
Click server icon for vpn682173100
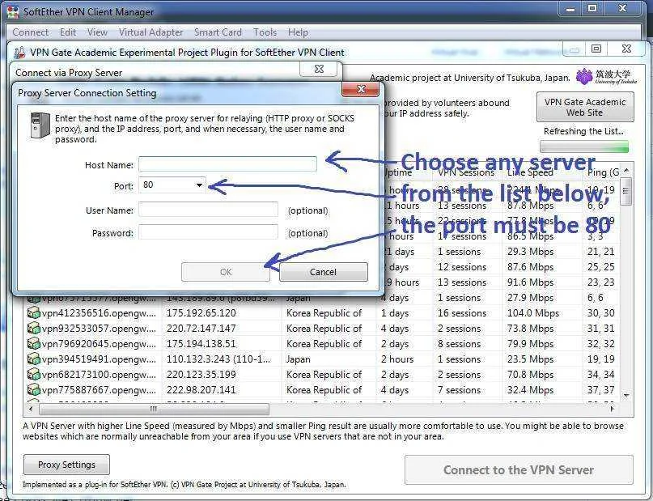[x=33, y=375]
